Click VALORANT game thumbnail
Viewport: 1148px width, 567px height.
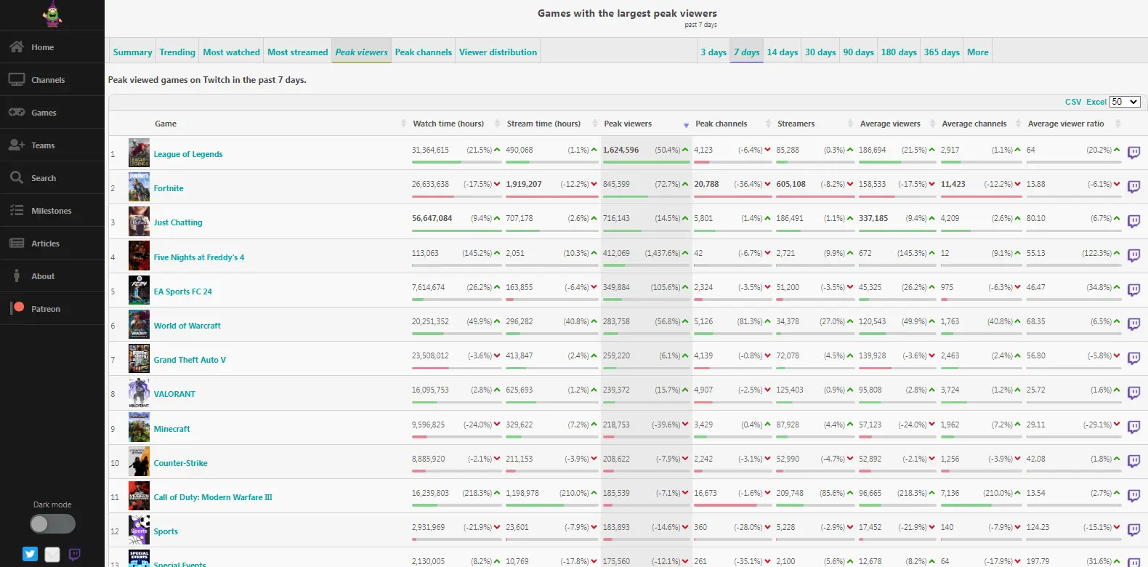139,393
